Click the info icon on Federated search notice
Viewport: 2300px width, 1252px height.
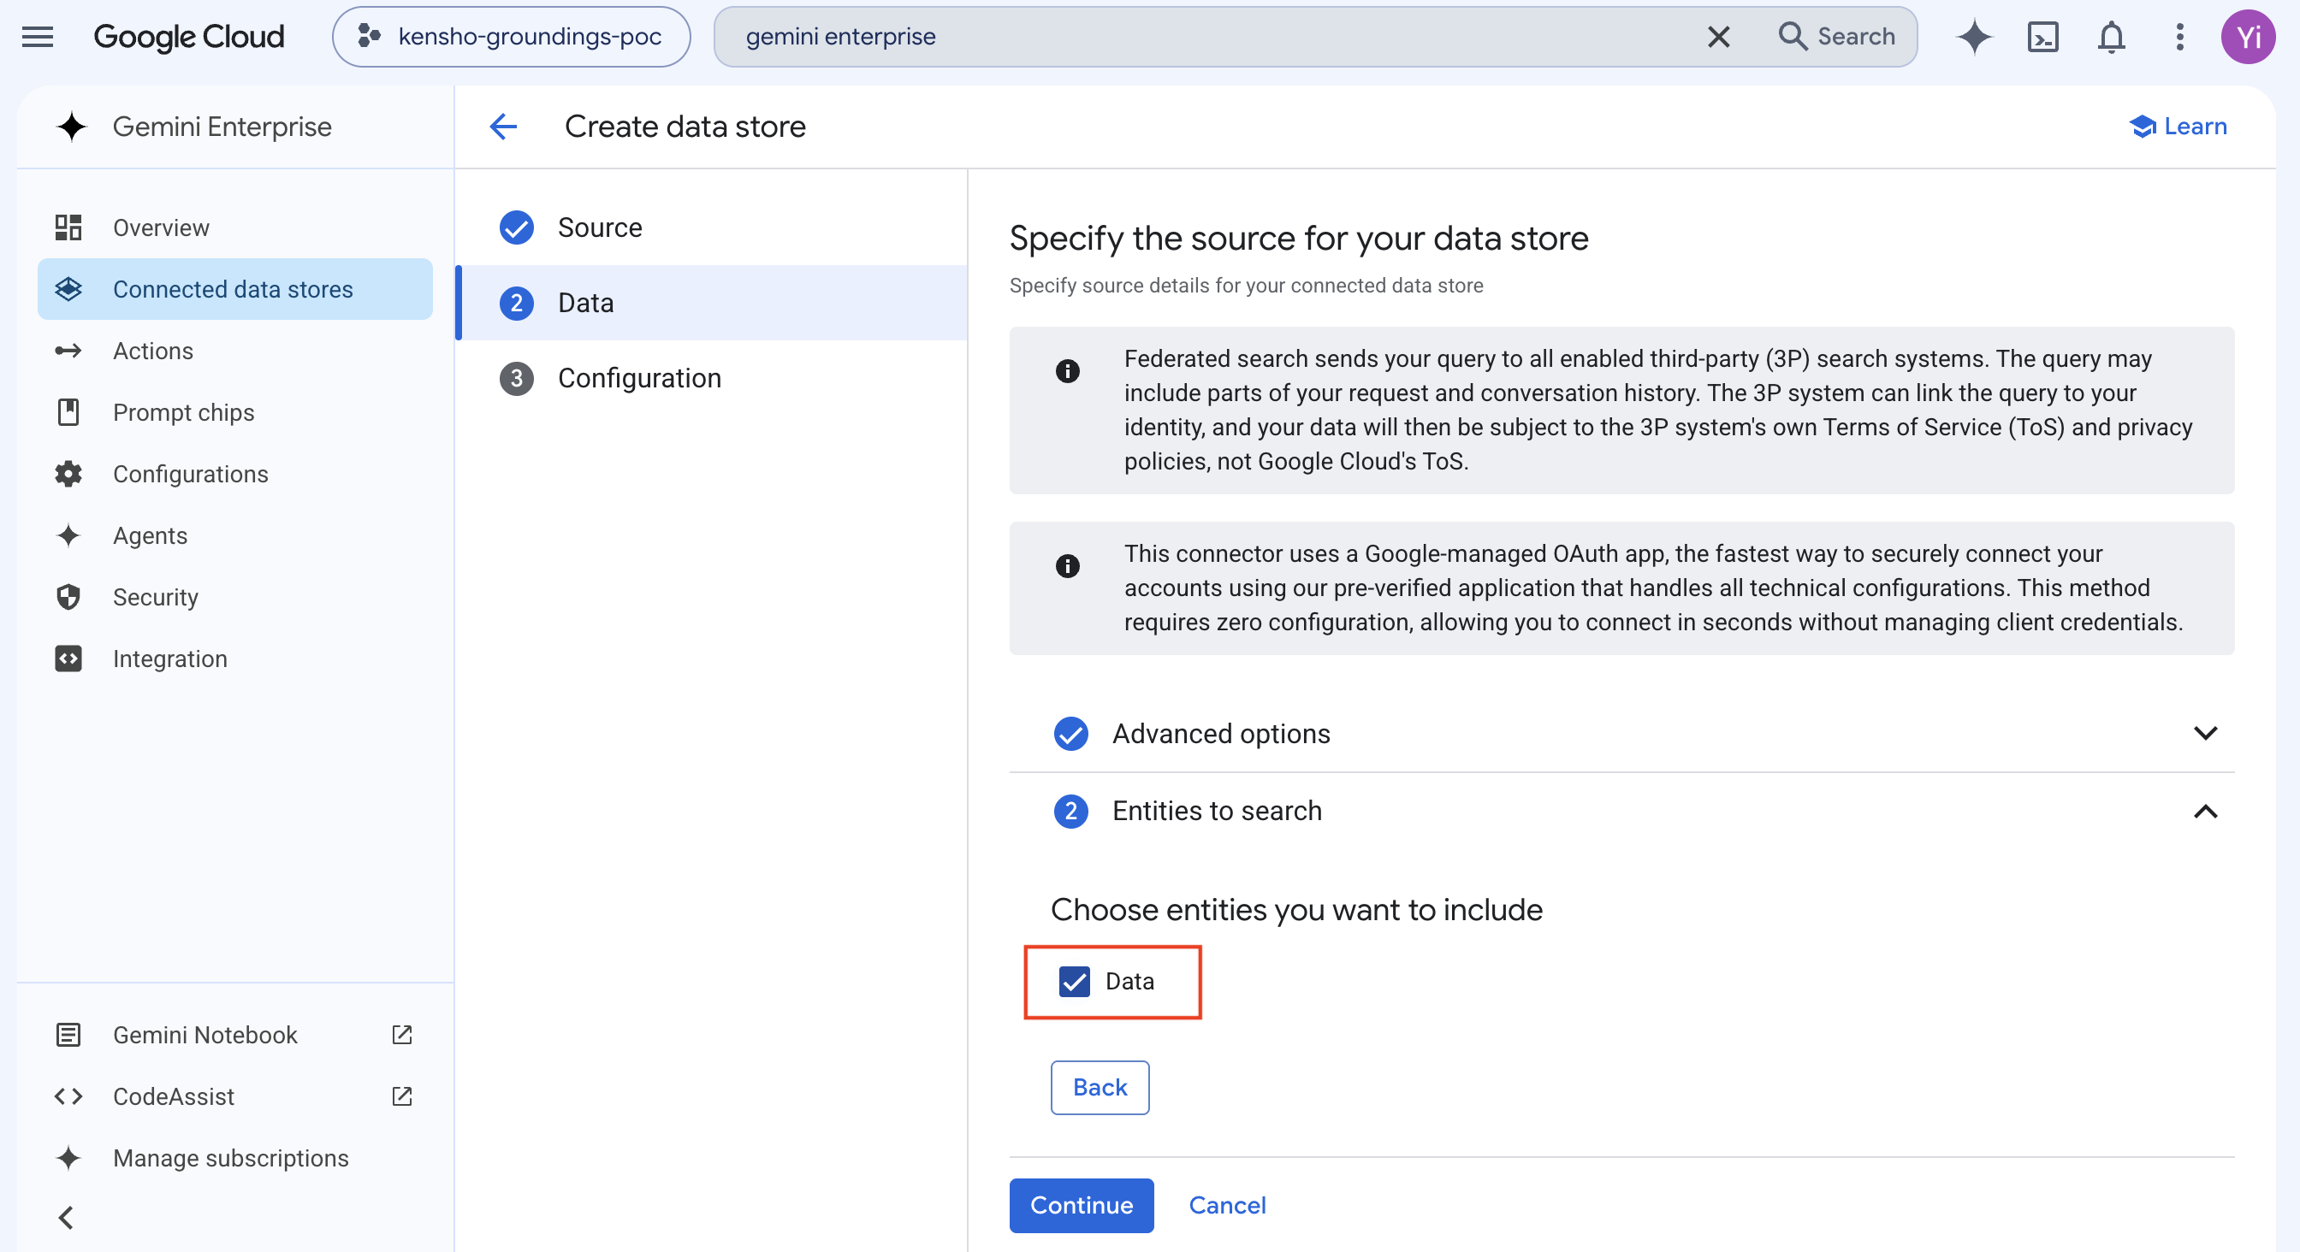click(x=1067, y=370)
